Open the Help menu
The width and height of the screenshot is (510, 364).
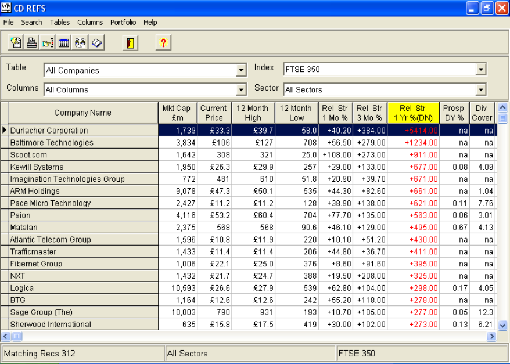(150, 23)
